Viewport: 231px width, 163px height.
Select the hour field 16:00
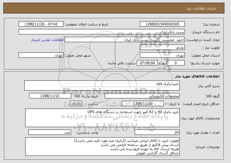(x=76, y=104)
